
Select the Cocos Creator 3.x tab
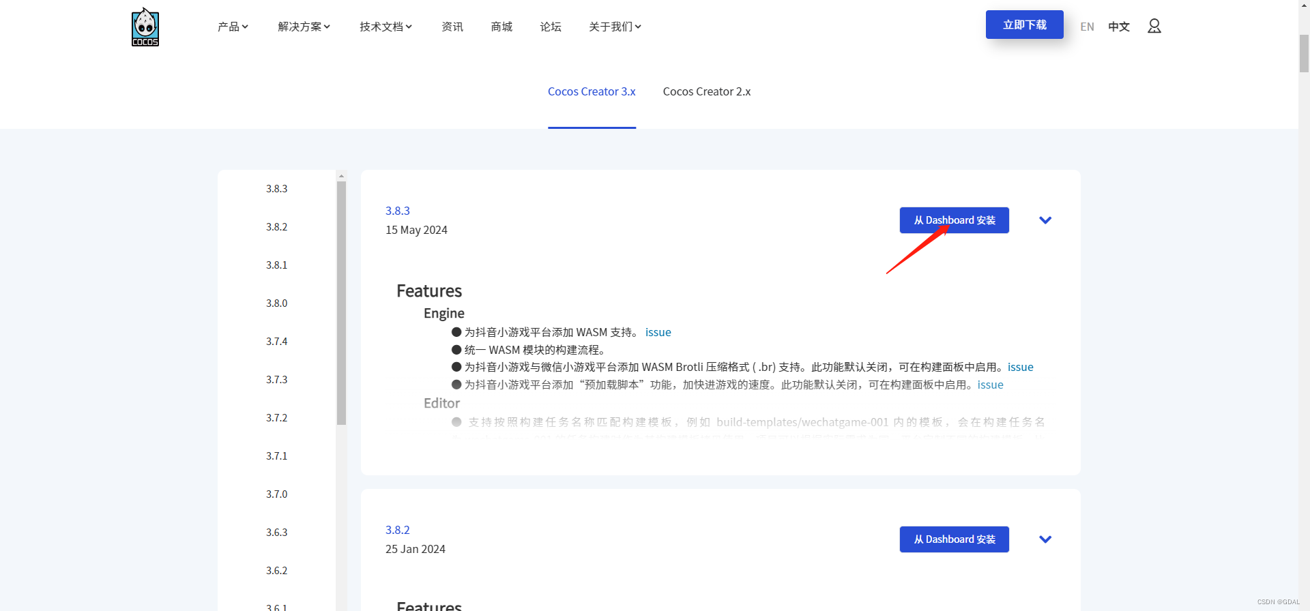(x=592, y=91)
